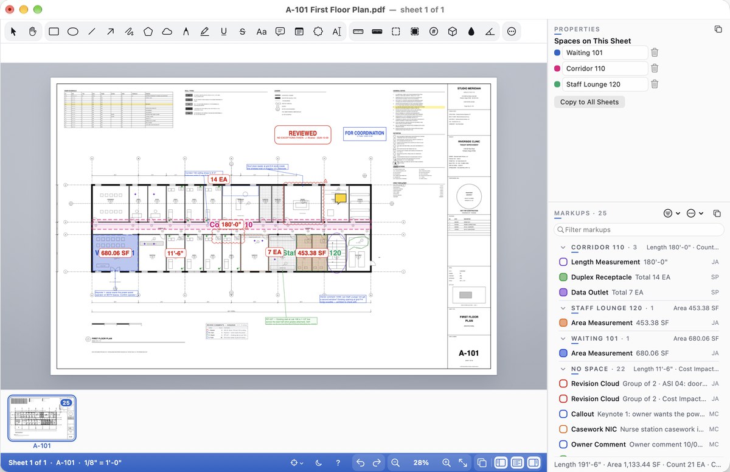Image resolution: width=730 pixels, height=472 pixels.
Task: Undo the last action
Action: (360, 463)
